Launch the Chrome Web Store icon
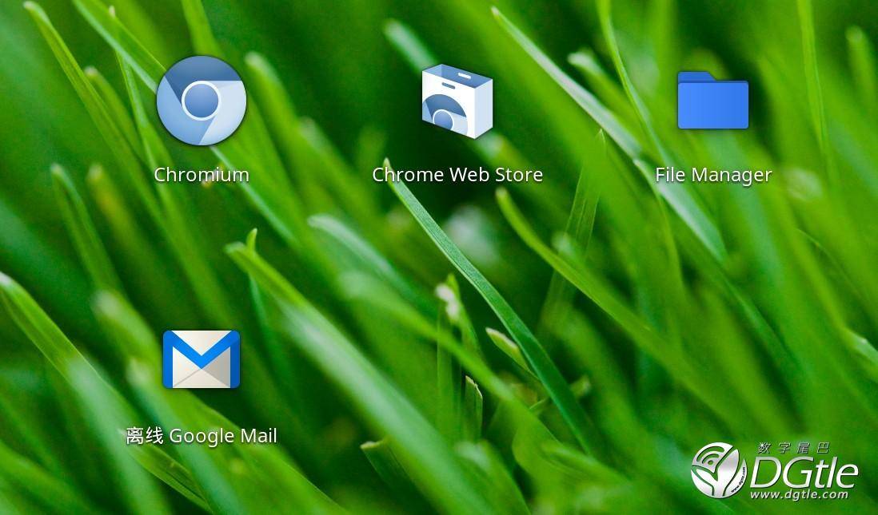 tap(457, 101)
